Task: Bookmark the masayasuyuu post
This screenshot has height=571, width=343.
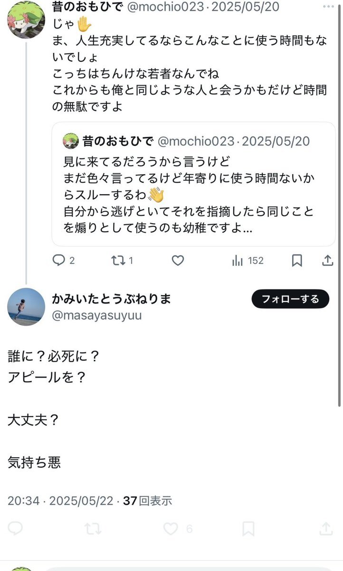Action: [x=248, y=528]
